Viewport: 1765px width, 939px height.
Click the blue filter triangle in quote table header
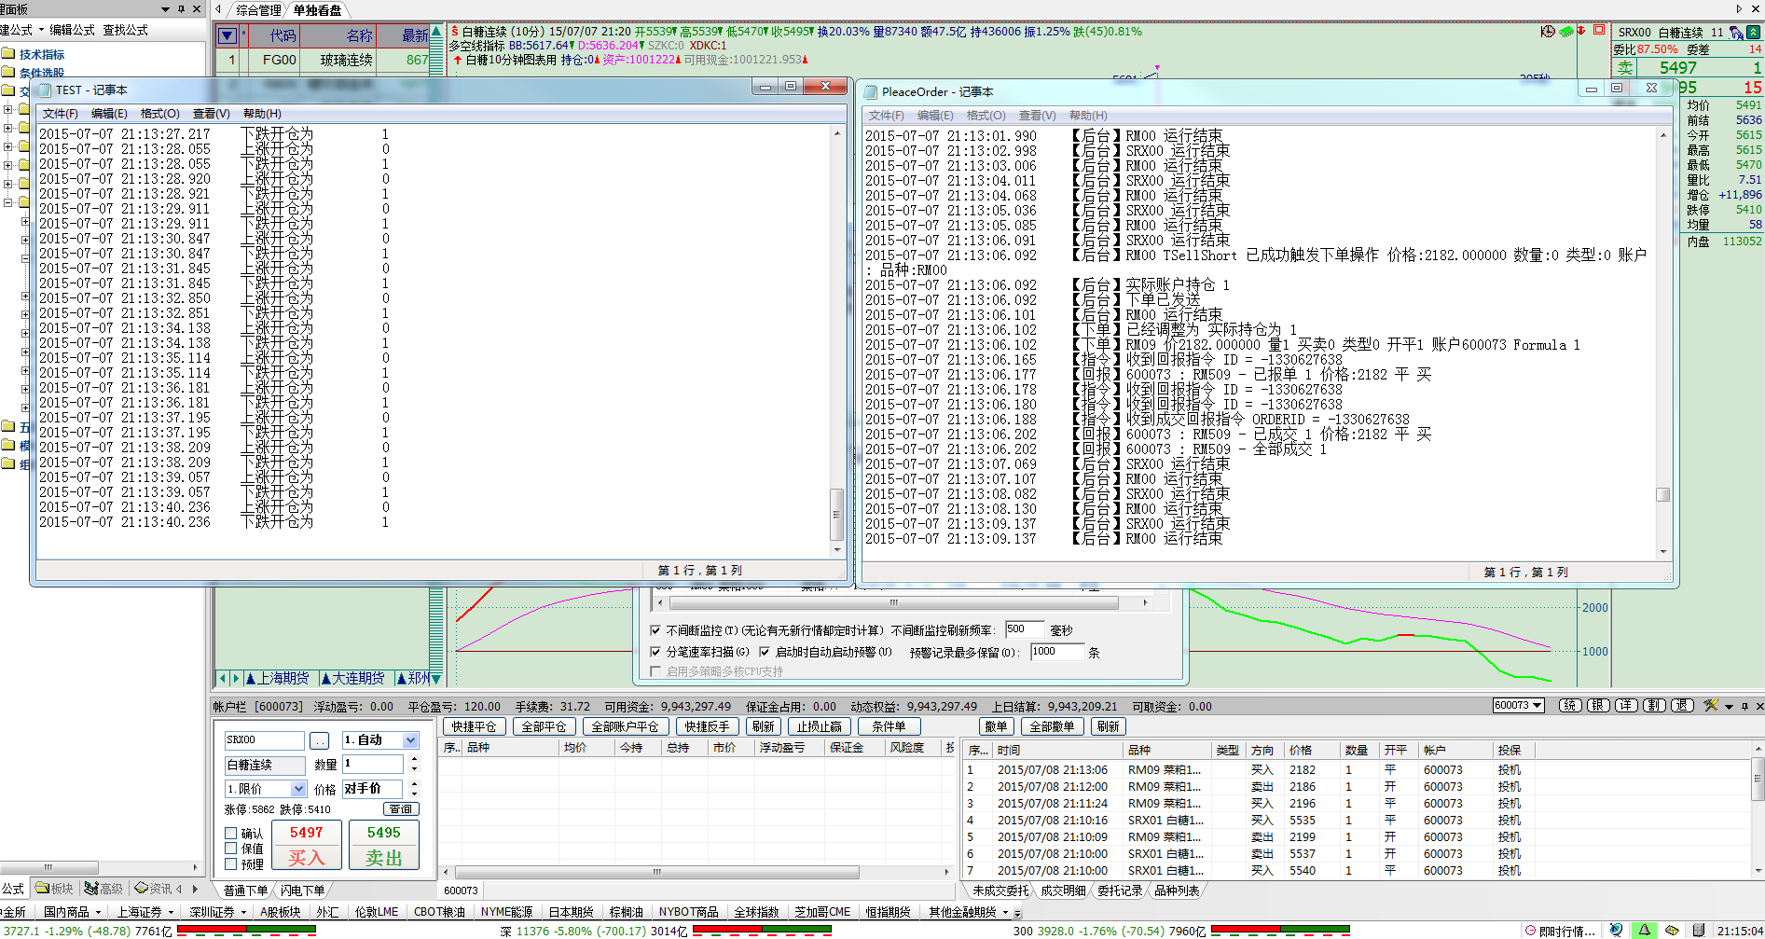tap(227, 36)
